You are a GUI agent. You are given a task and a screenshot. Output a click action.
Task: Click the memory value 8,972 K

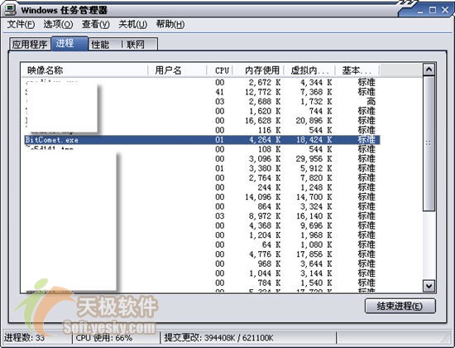coord(265,216)
